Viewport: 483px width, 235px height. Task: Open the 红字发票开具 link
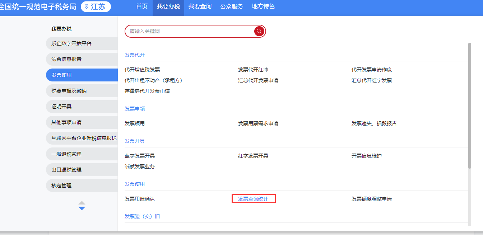point(253,156)
